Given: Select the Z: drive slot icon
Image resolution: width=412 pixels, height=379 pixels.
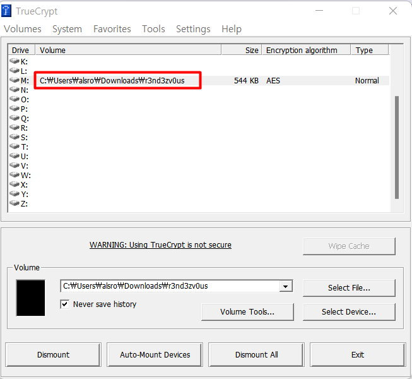Looking at the screenshot, I should [x=15, y=203].
